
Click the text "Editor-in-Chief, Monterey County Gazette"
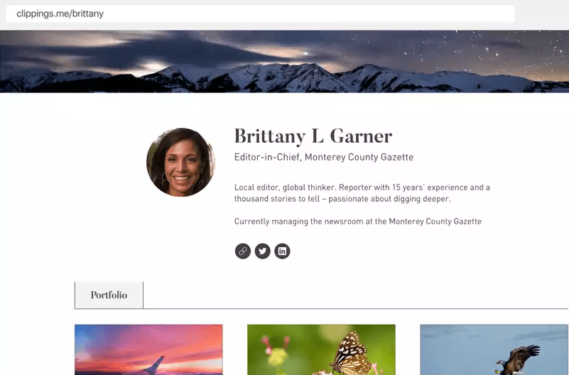tap(324, 157)
